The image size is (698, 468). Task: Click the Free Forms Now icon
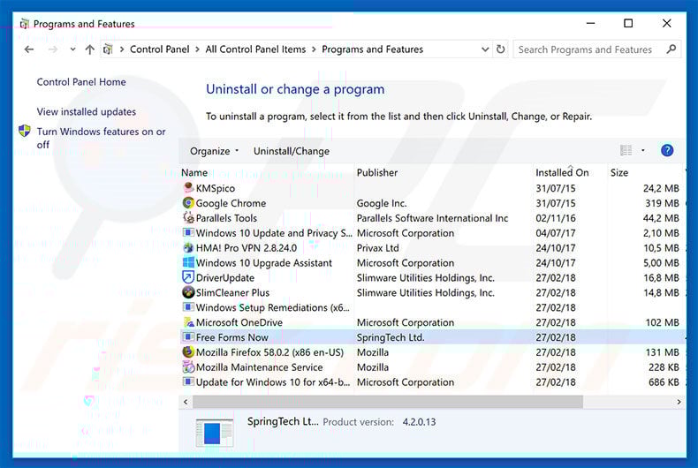[188, 337]
